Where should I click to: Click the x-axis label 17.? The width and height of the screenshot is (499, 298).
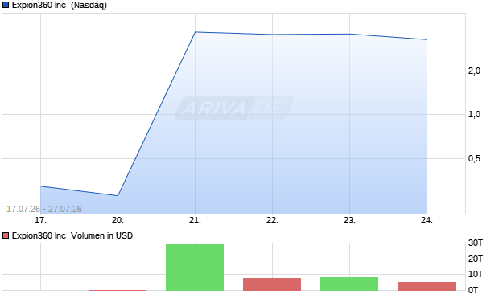40,220
